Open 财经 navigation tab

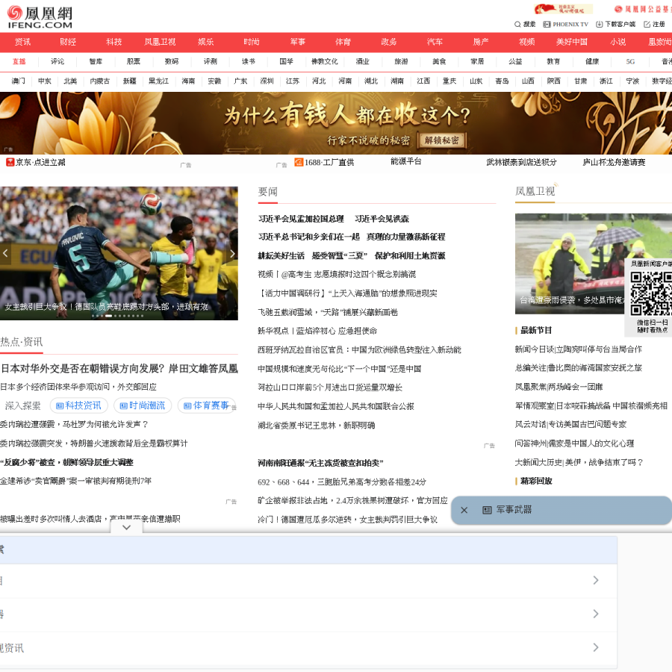pyautogui.click(x=68, y=42)
